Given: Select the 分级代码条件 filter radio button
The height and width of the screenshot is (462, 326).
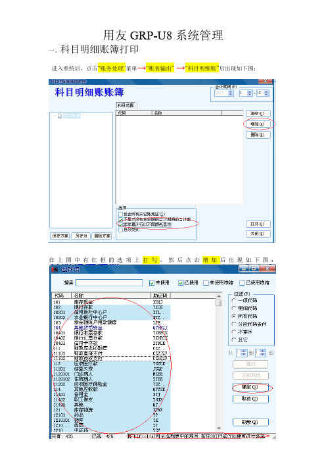Looking at the screenshot, I should click(234, 324).
